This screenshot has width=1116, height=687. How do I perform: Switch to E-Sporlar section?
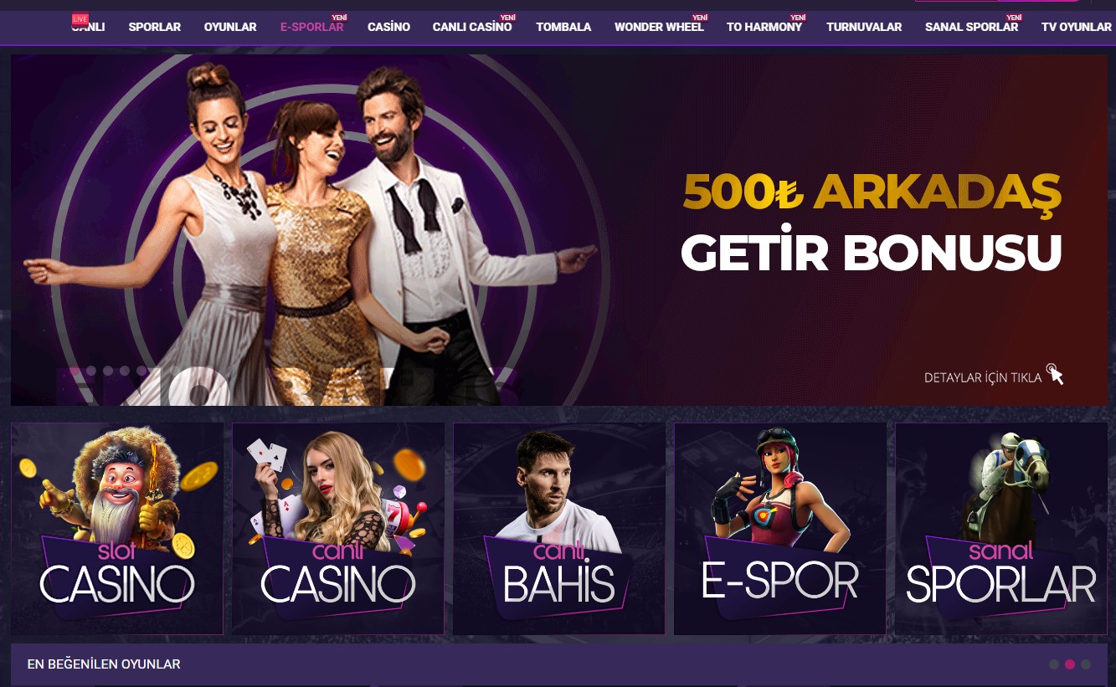click(312, 27)
